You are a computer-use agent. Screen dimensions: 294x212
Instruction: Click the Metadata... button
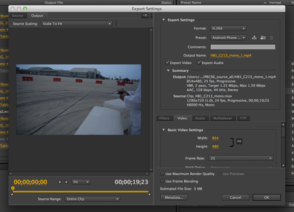(173, 197)
